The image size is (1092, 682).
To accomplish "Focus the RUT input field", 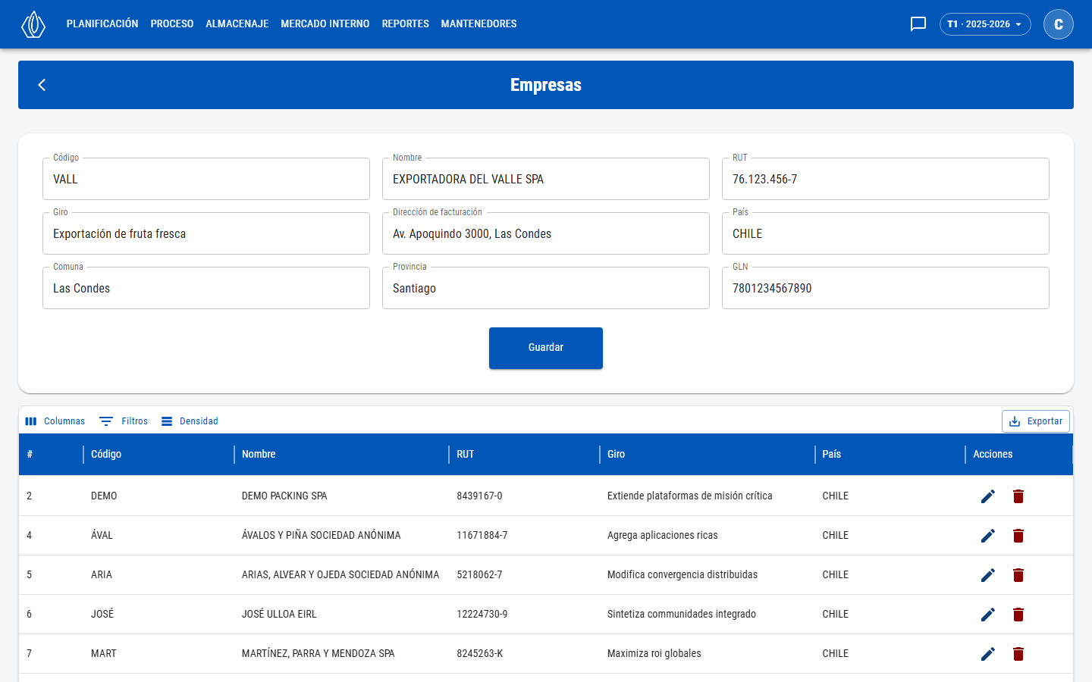I will tap(886, 179).
